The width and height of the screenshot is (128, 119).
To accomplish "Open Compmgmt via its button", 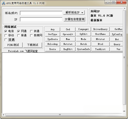I will click(84, 29).
